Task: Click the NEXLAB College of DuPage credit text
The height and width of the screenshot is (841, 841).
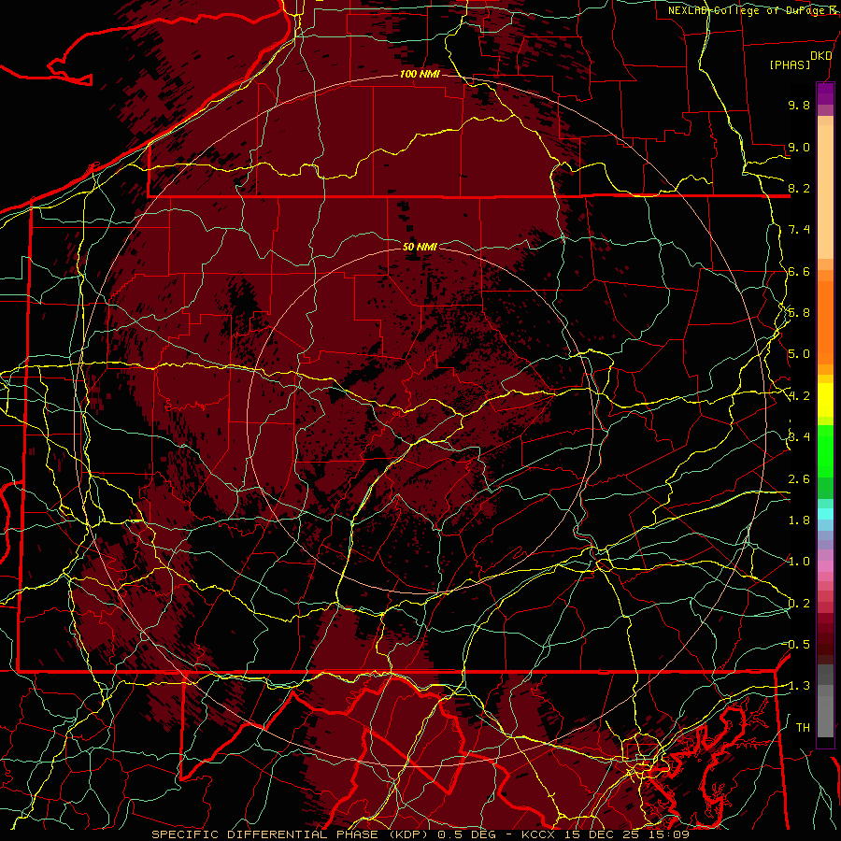Action: click(754, 10)
